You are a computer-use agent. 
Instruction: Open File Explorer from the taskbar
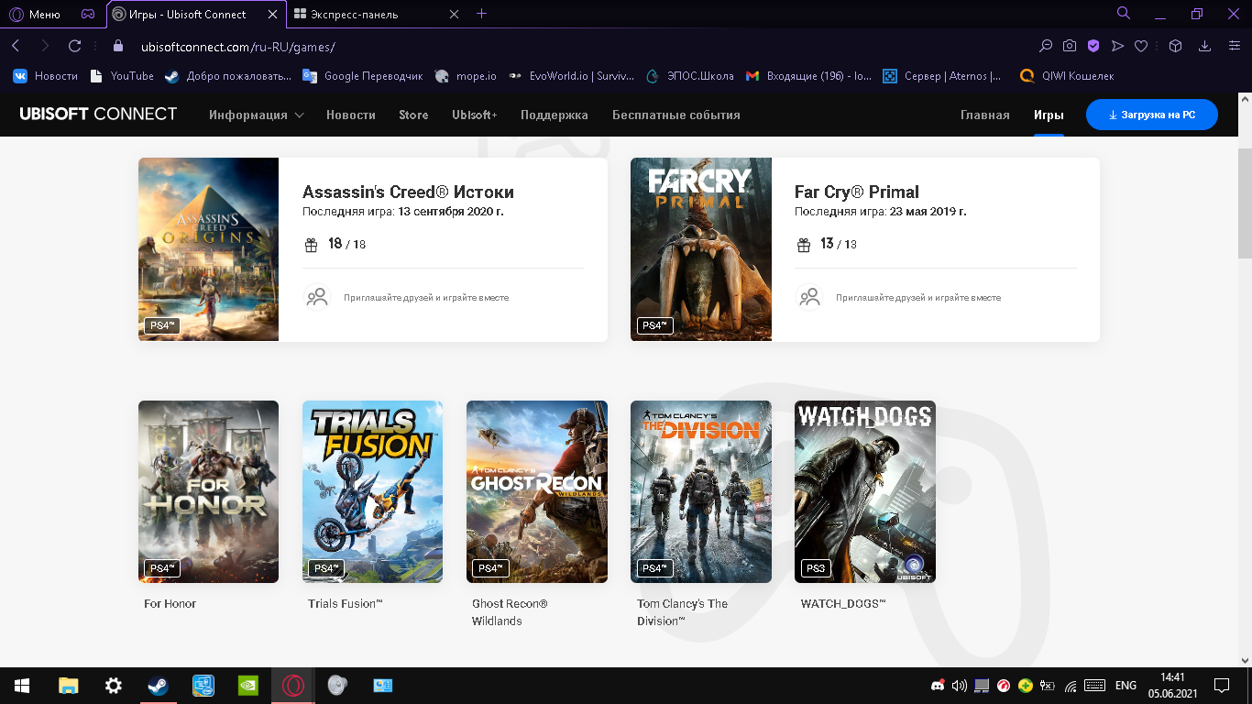[x=69, y=686]
